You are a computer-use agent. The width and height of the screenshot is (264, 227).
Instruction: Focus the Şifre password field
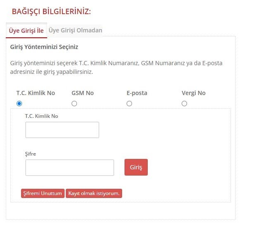pos(70,168)
